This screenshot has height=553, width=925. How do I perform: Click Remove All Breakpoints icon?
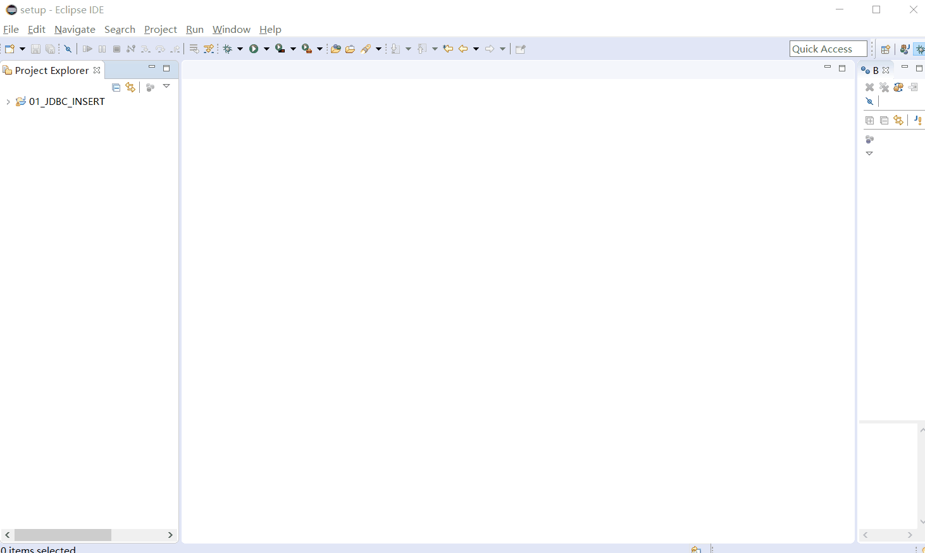click(x=884, y=87)
